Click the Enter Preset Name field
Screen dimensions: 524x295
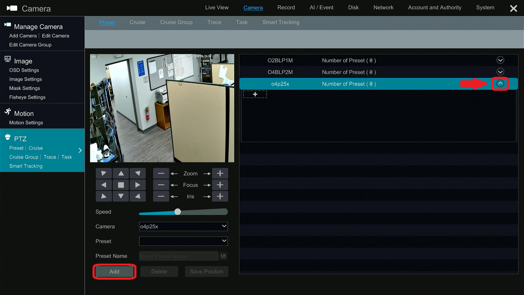click(x=178, y=256)
